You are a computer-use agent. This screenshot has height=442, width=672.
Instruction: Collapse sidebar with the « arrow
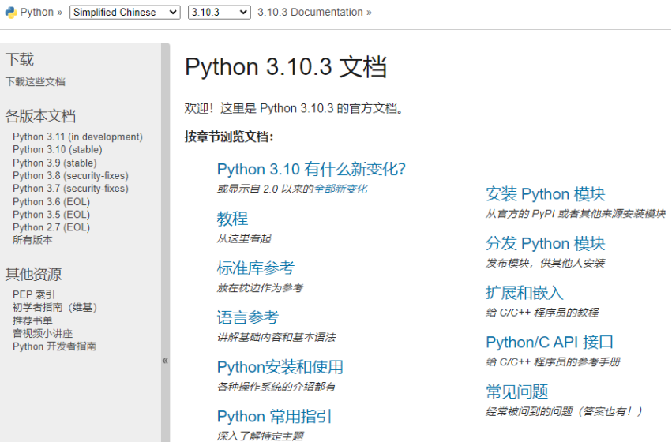165,361
